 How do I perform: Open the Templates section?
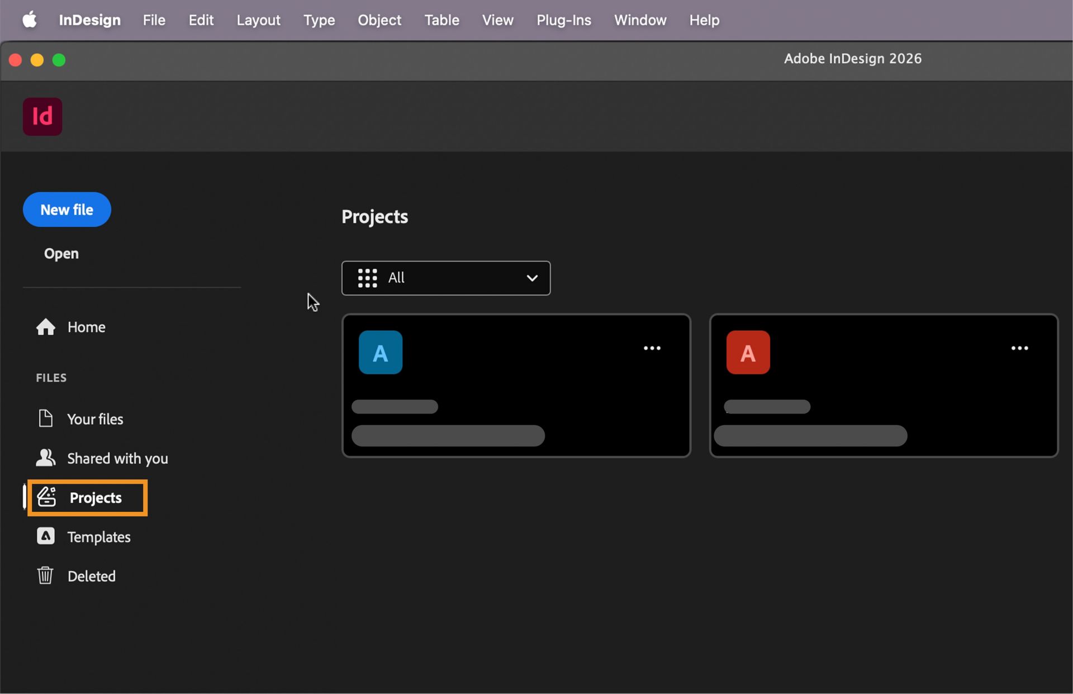(45, 536)
